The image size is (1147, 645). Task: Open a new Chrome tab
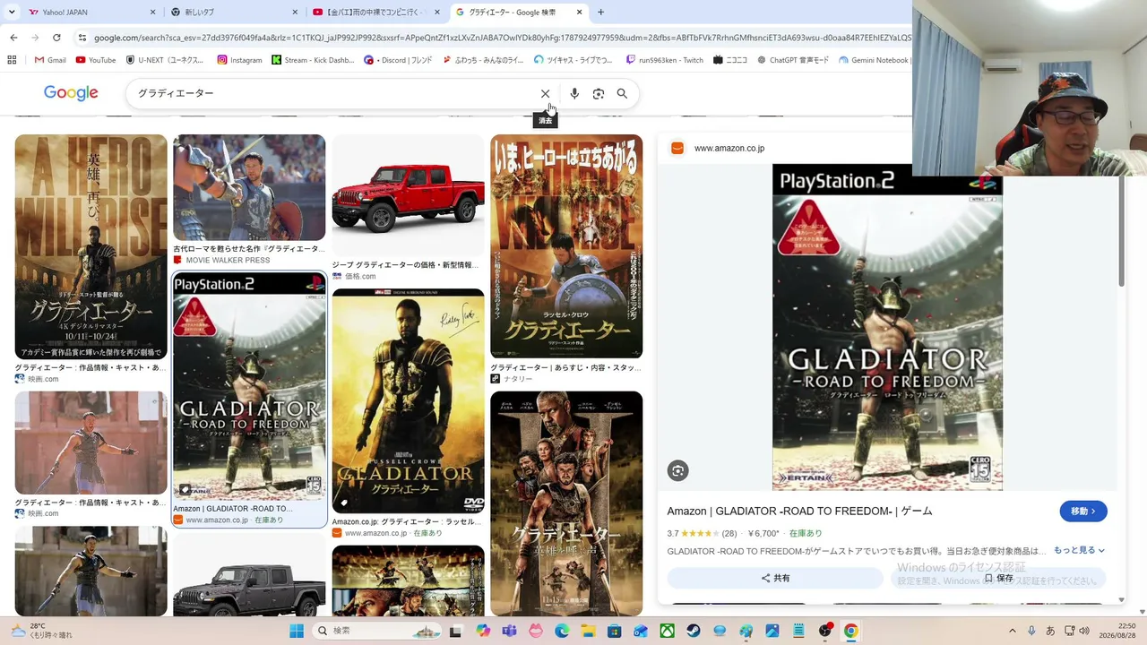pos(600,13)
